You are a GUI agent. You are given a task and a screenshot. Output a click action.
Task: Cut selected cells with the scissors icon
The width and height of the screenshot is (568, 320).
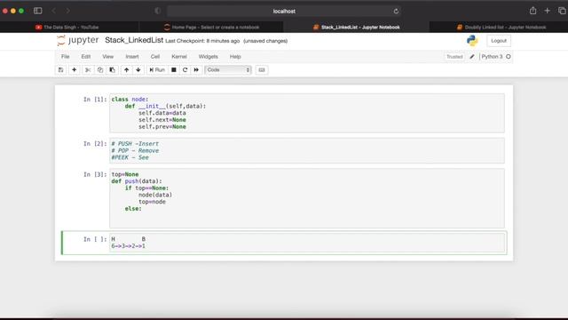88,69
